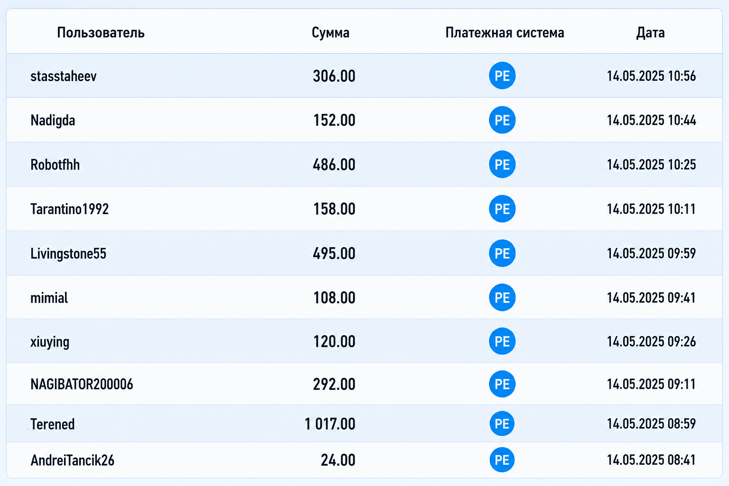Image resolution: width=729 pixels, height=486 pixels.
Task: Open the PE icon next to Livingstone55
Action: pyautogui.click(x=502, y=253)
